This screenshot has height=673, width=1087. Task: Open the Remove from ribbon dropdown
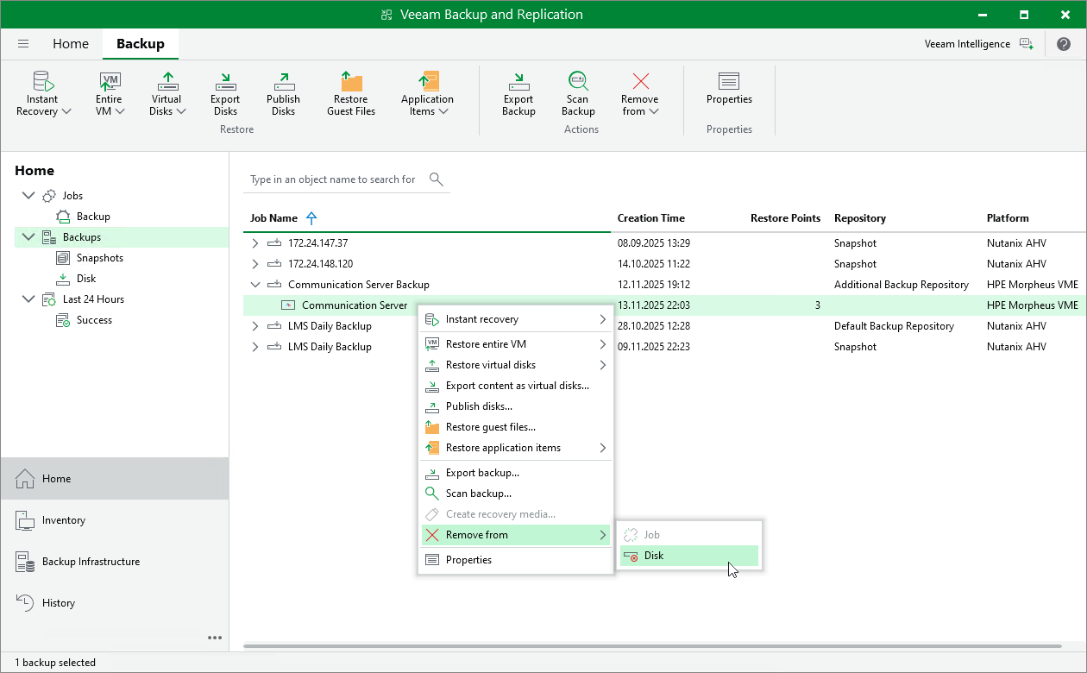pos(639,93)
